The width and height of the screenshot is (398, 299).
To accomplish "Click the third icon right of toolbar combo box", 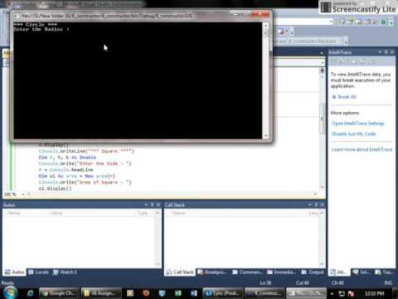I will click(x=359, y=22).
